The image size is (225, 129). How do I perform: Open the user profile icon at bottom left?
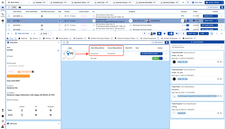pyautogui.click(x=3, y=126)
